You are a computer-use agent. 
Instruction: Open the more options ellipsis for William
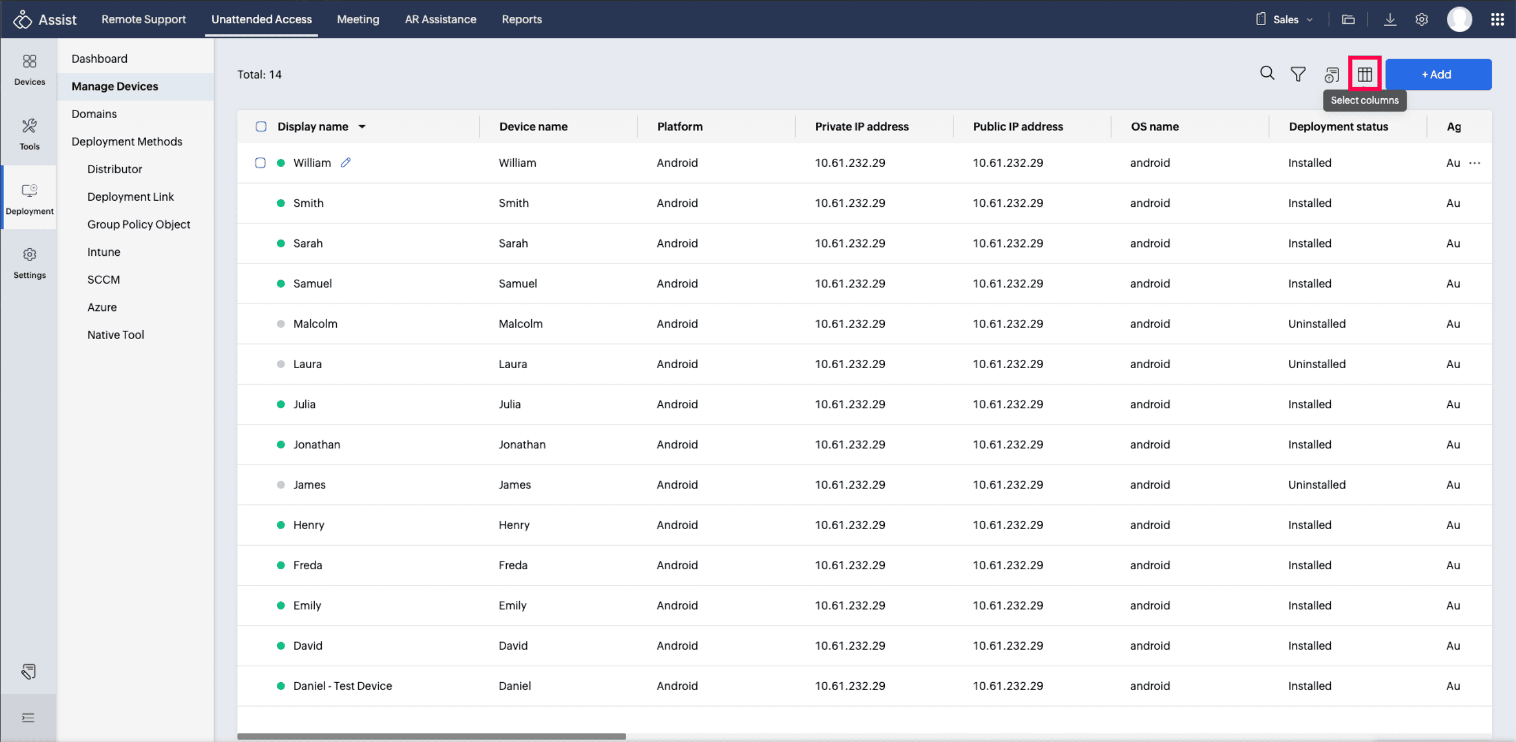click(x=1474, y=163)
